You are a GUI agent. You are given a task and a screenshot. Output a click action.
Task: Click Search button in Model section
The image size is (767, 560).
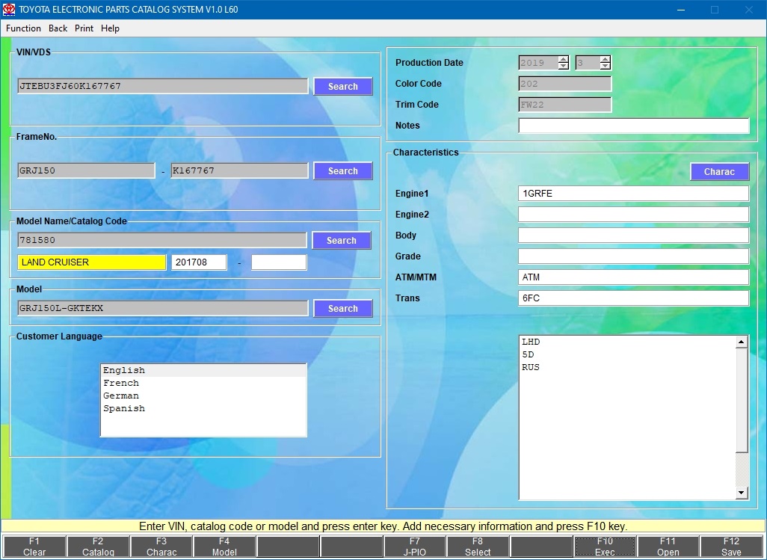pyautogui.click(x=343, y=309)
